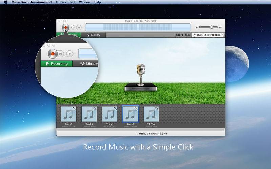
Task: Select the highlighted Track2 thumbnail
Action: [x=130, y=114]
